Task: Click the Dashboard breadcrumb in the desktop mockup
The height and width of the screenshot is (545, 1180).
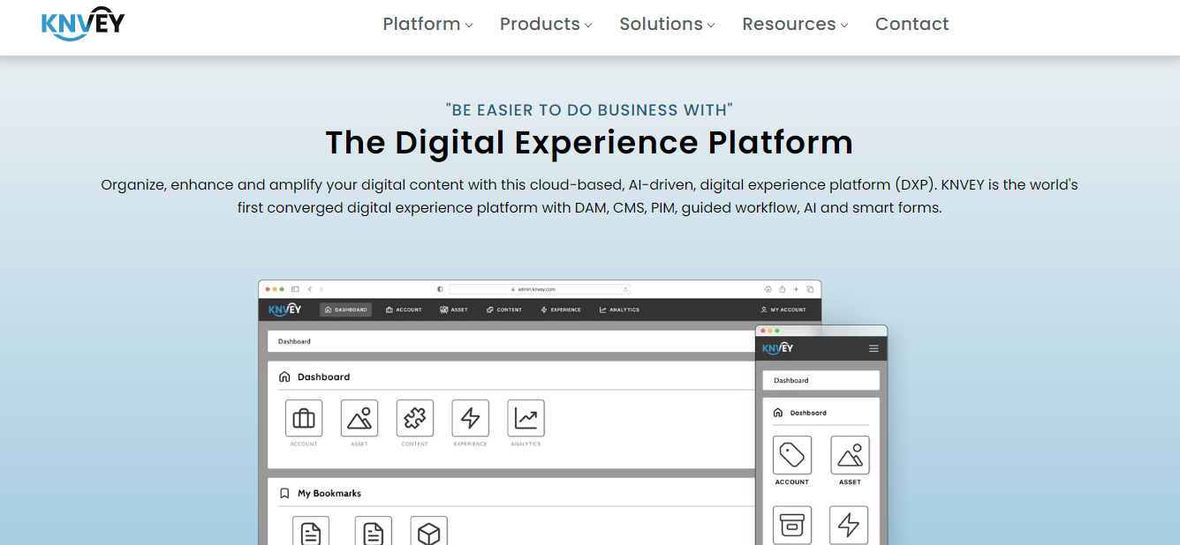Action: click(x=294, y=341)
